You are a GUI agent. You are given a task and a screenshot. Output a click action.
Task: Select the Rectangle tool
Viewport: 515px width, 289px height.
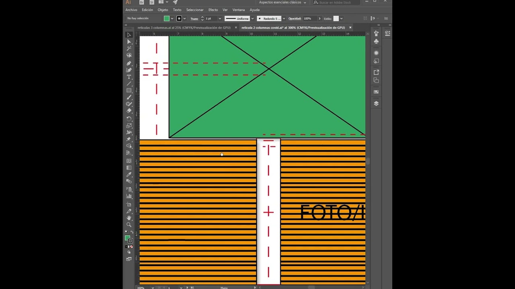[129, 90]
